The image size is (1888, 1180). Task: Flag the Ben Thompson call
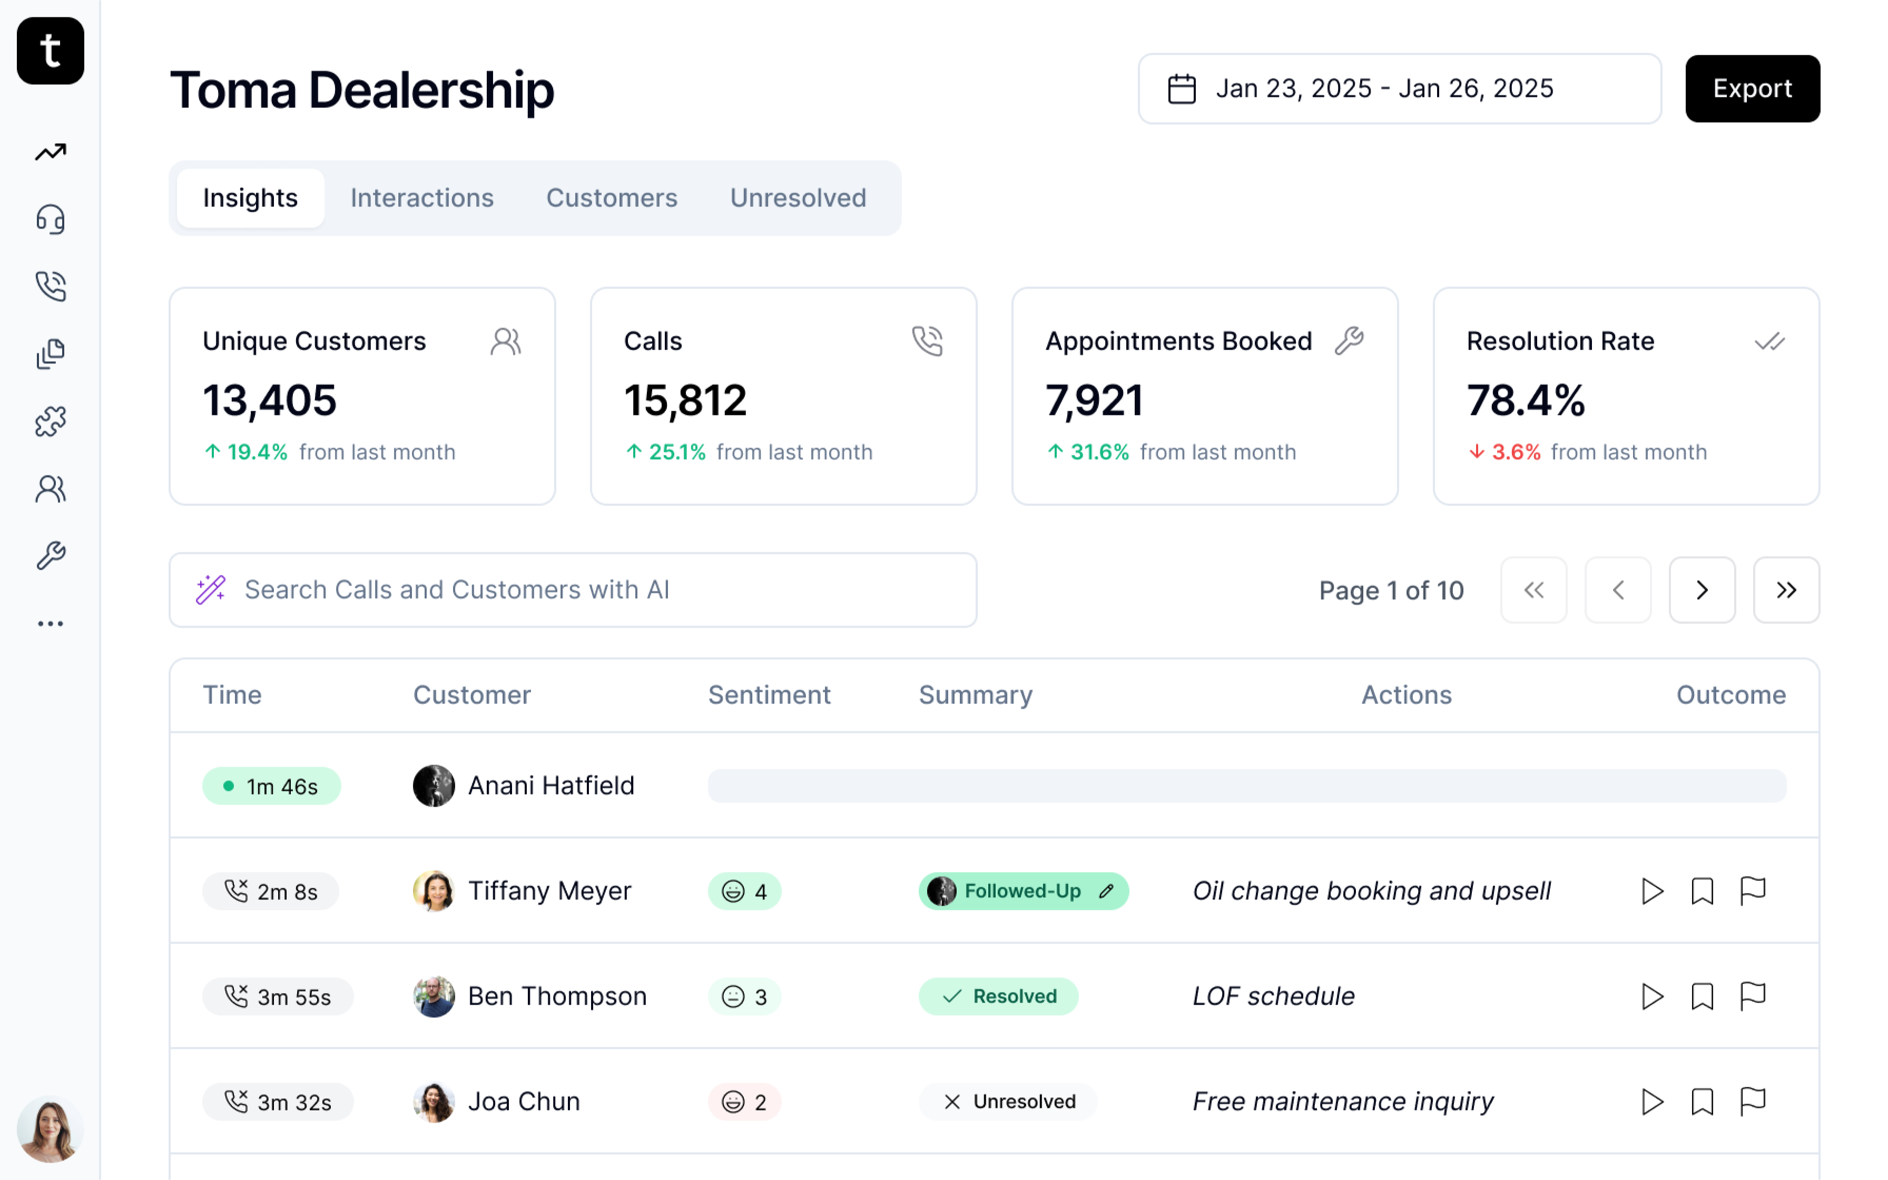pyautogui.click(x=1752, y=996)
